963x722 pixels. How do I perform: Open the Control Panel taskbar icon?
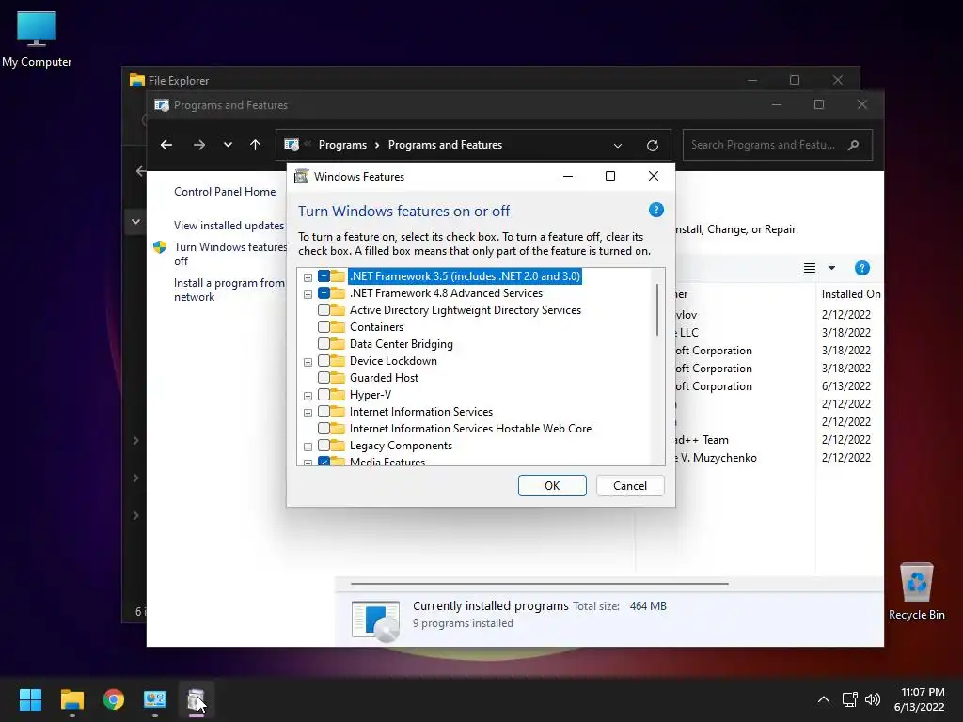click(x=155, y=699)
